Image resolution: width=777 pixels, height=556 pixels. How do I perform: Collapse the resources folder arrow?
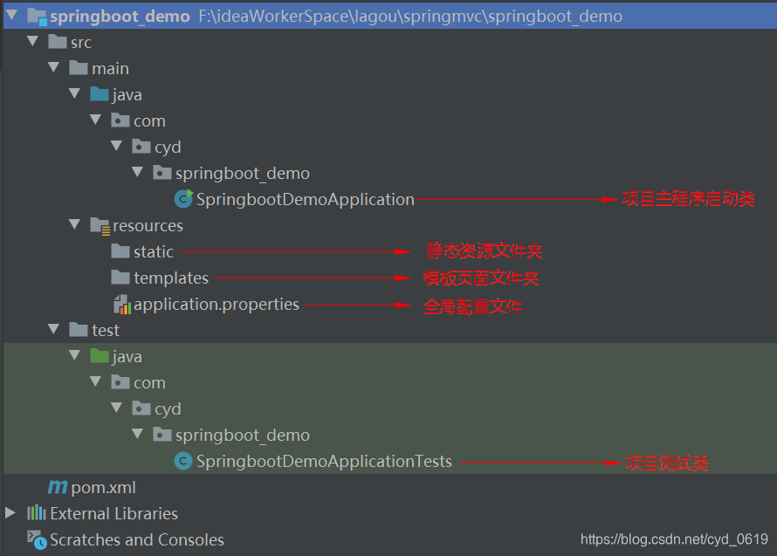pos(75,225)
